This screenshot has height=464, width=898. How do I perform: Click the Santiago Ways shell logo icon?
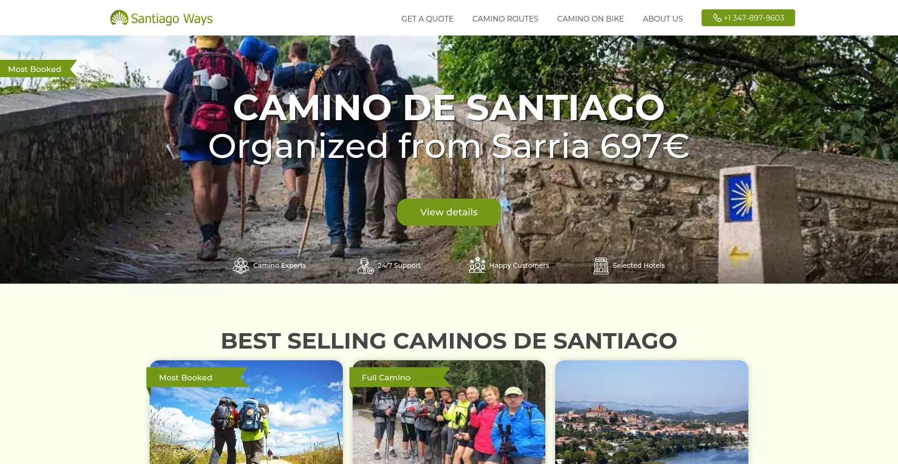coord(119,18)
